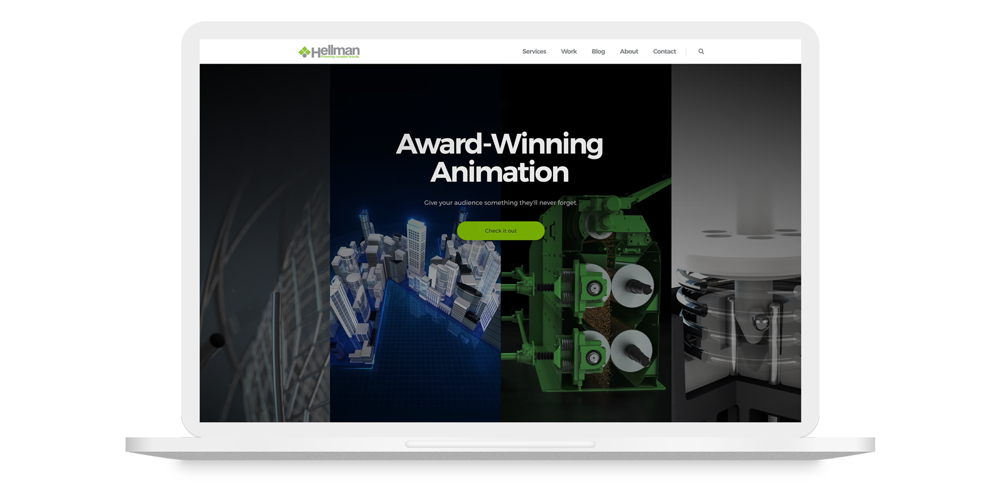Select the gray mechanical parts panel

point(736,243)
